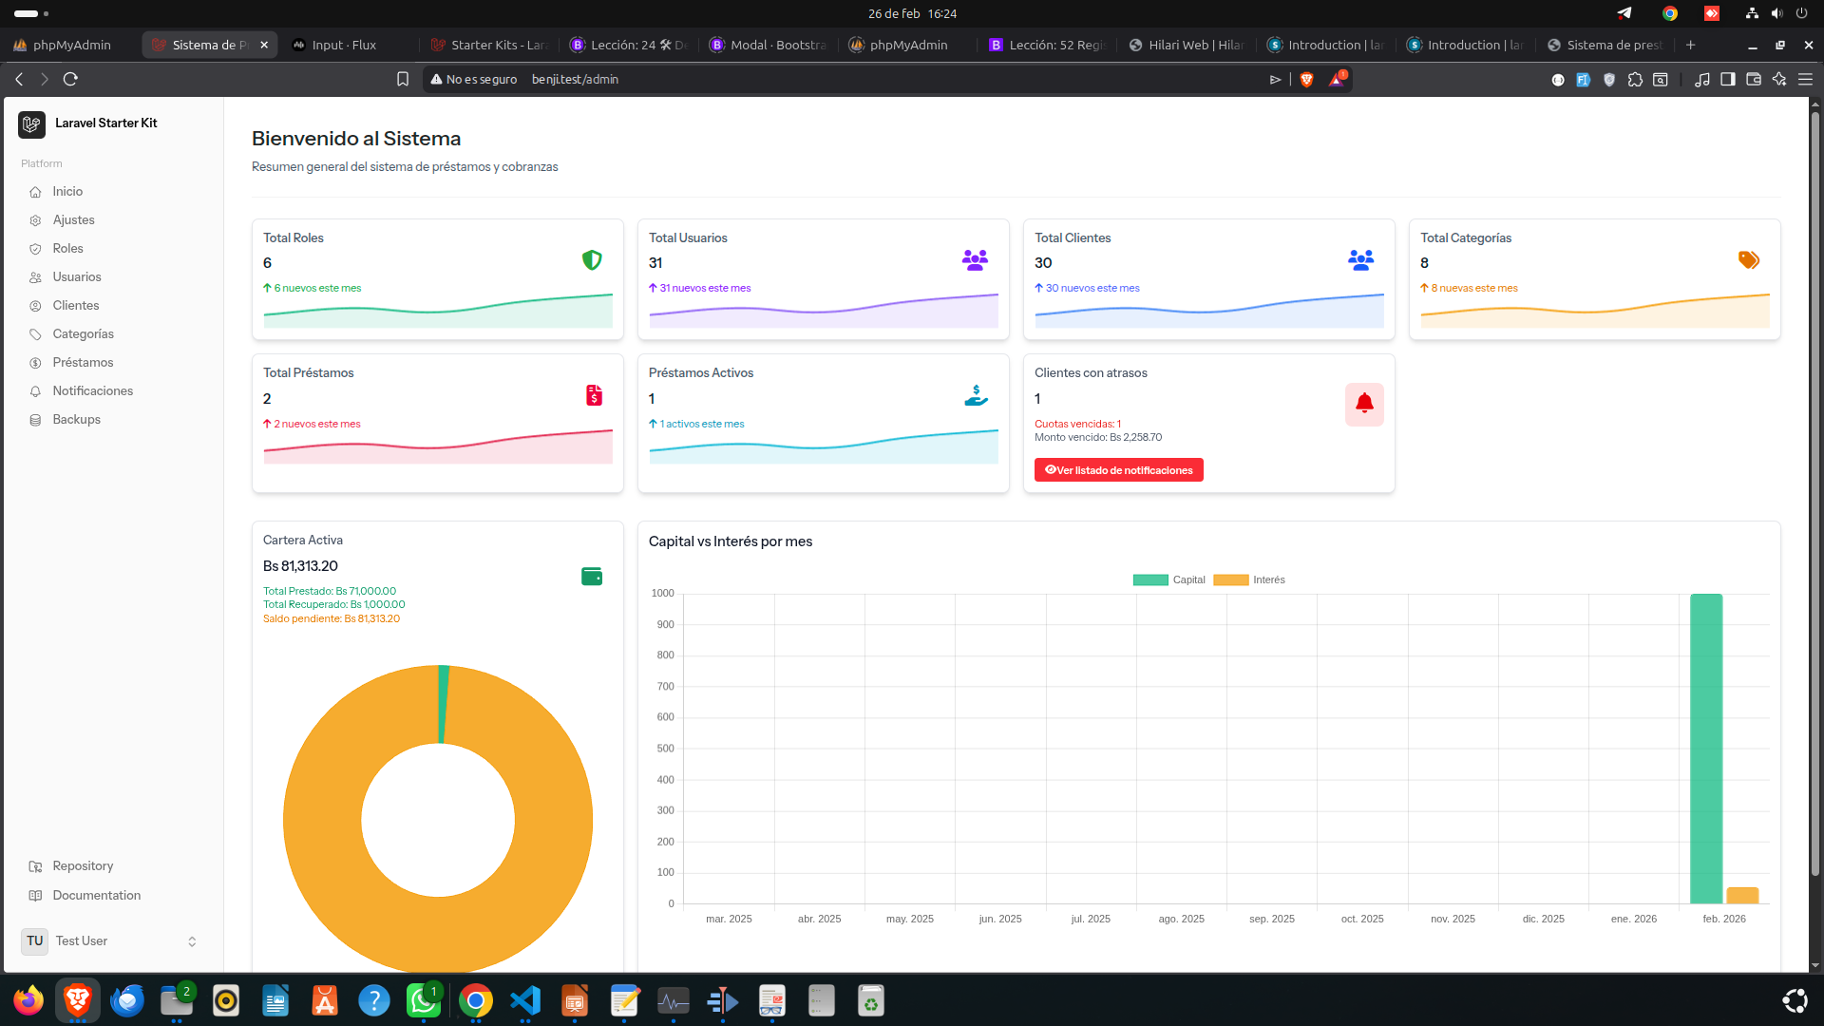The image size is (1824, 1026).
Task: Reload the page using the refresh icon
Action: (70, 80)
